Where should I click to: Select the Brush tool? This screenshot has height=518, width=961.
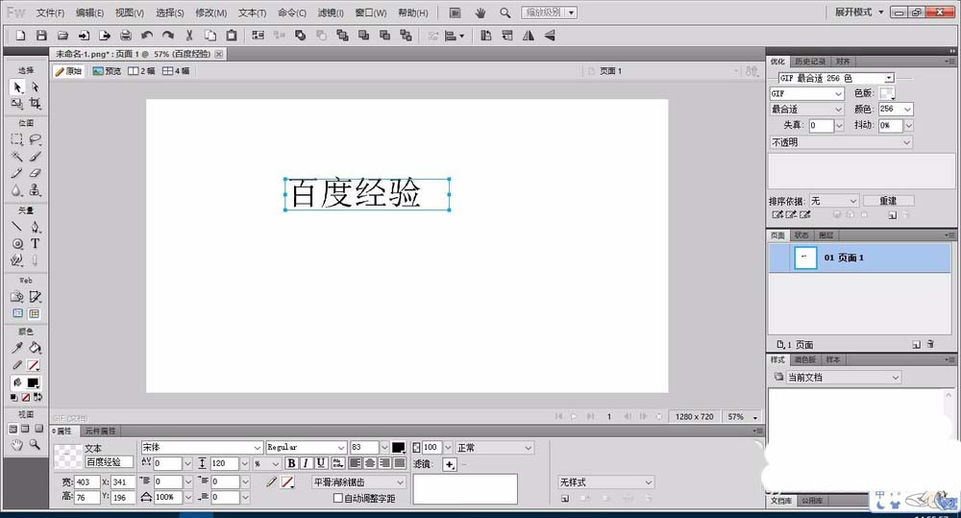click(x=35, y=157)
